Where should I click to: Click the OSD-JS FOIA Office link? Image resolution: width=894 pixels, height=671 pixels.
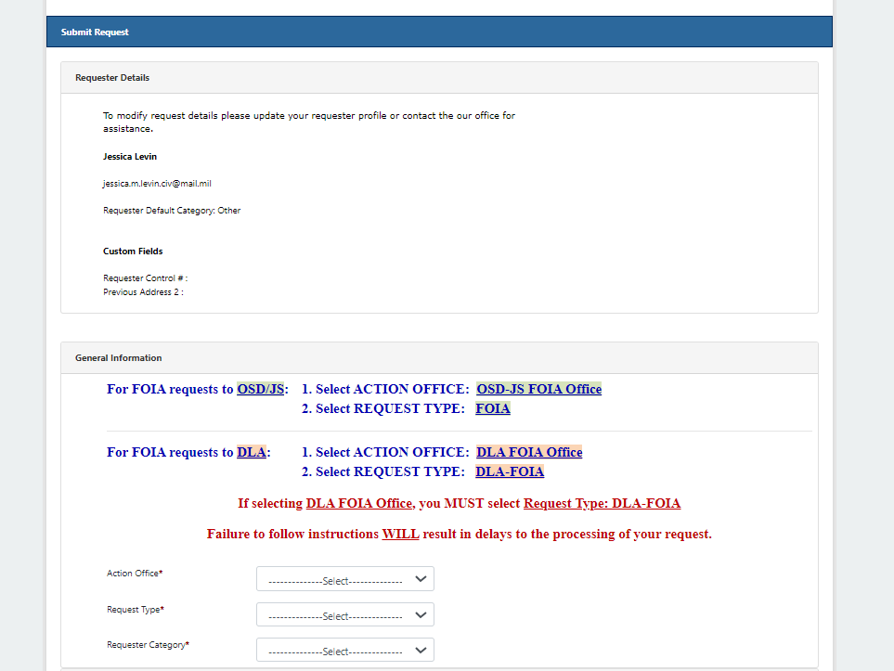point(538,390)
